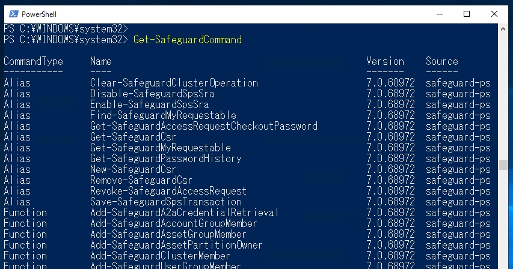Click the vertical scrollbar thumb

pyautogui.click(x=503, y=165)
